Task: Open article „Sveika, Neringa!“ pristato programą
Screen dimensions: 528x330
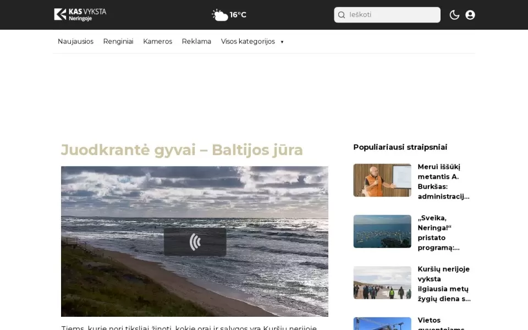Action: tap(439, 233)
